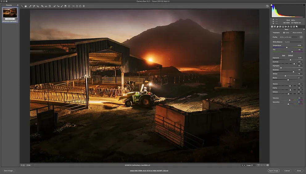The height and width of the screenshot is (174, 306).
Task: Open the Basic panel tab icon
Action: tap(272, 27)
